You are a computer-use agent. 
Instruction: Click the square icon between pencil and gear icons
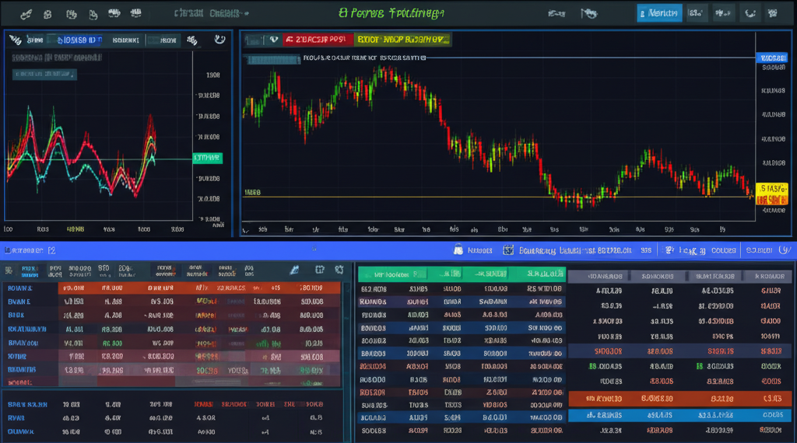pyautogui.click(x=319, y=270)
